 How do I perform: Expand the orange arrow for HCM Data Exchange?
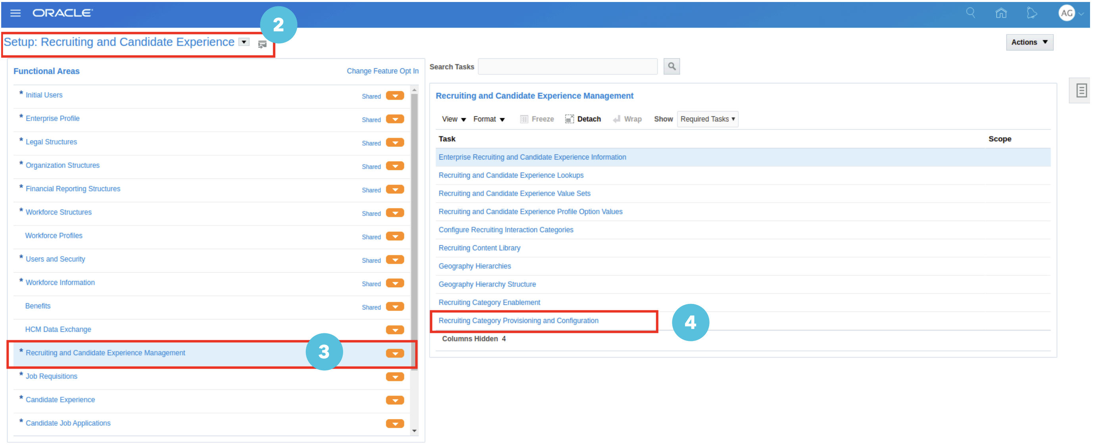(x=395, y=330)
